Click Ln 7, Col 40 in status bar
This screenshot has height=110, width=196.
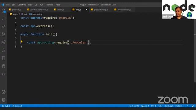pyautogui.click(x=134, y=106)
